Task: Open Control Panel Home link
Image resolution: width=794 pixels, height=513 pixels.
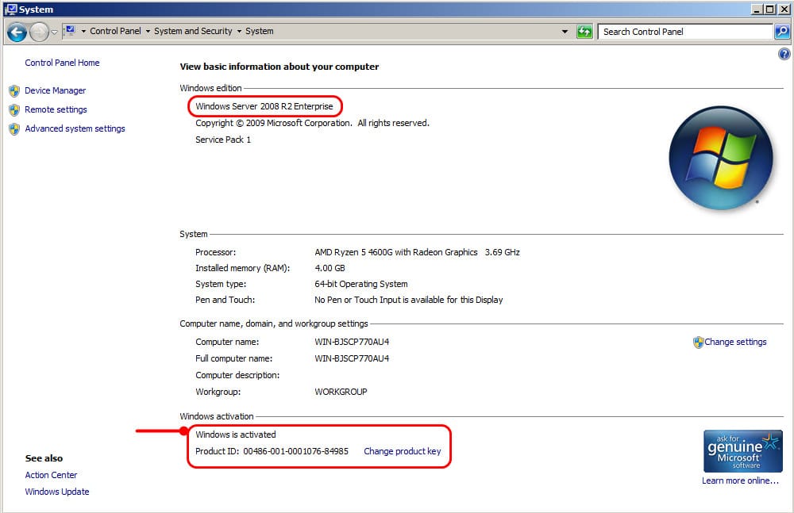Action: point(62,63)
